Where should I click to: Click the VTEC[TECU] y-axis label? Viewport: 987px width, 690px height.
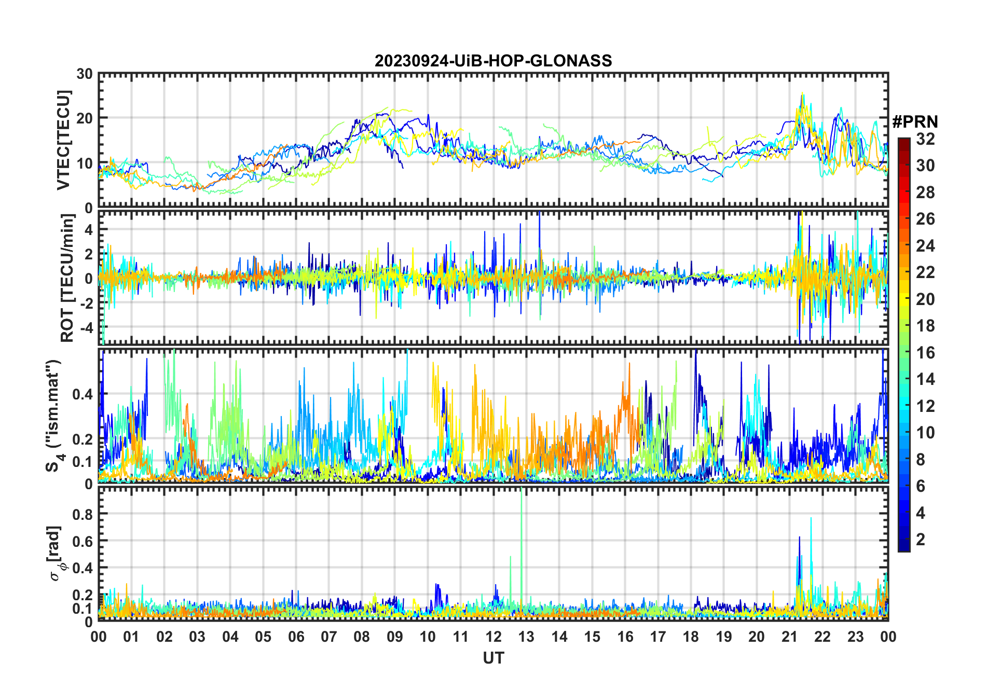click(63, 140)
